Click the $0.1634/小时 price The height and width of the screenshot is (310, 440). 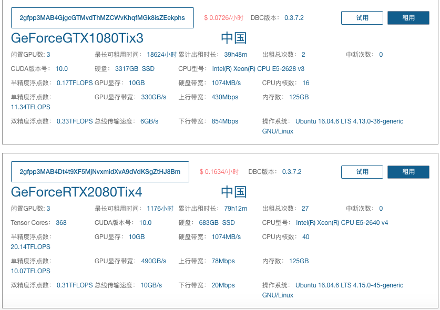[219, 172]
